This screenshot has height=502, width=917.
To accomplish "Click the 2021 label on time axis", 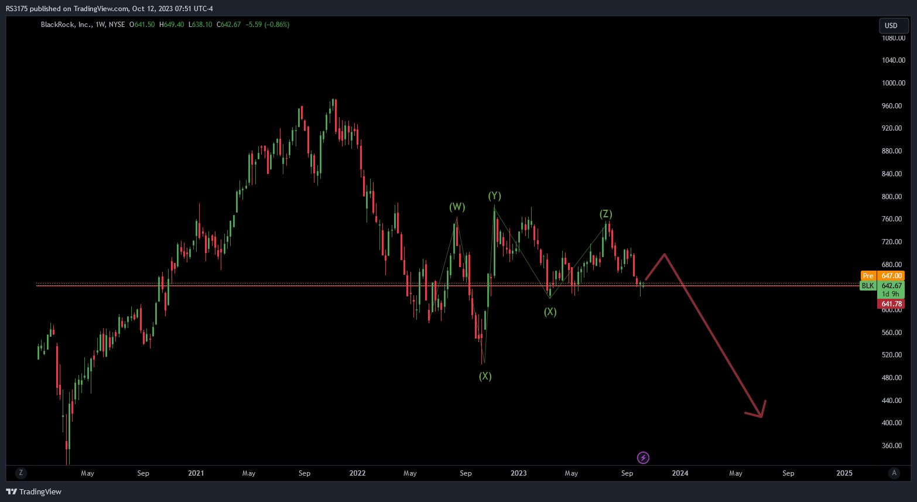I will tap(196, 473).
